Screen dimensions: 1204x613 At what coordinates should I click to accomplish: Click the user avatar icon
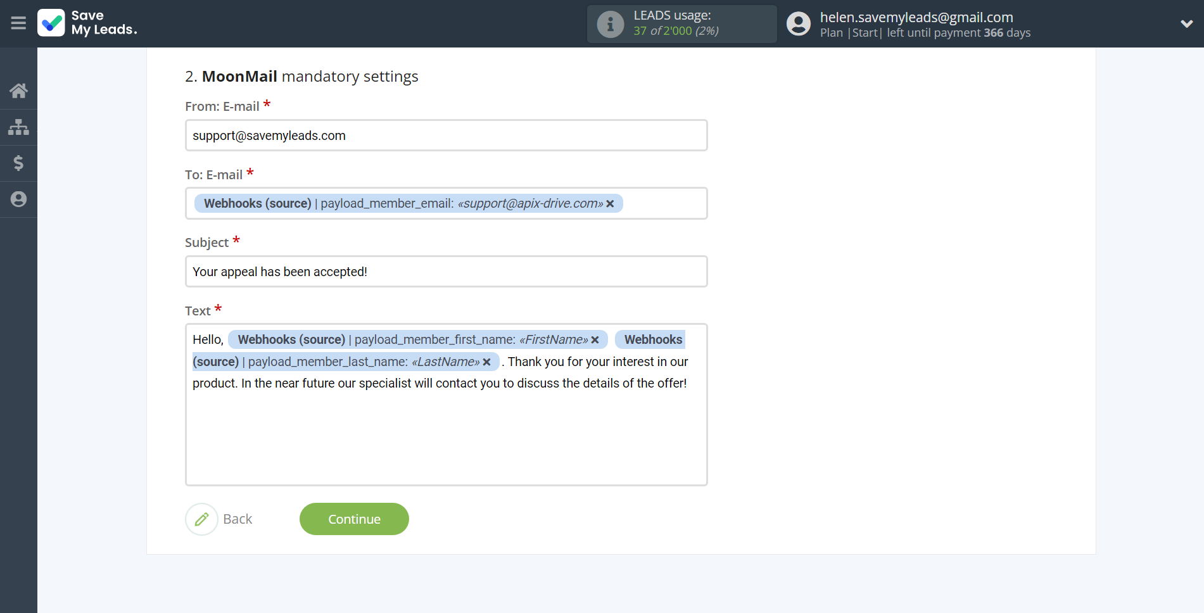799,23
